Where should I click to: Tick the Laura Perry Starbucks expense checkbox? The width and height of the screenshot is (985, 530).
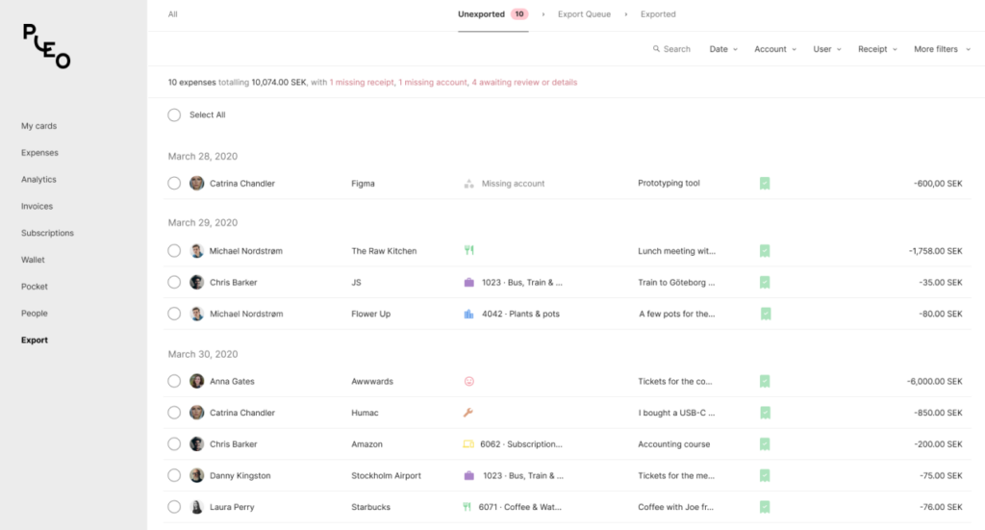click(174, 507)
